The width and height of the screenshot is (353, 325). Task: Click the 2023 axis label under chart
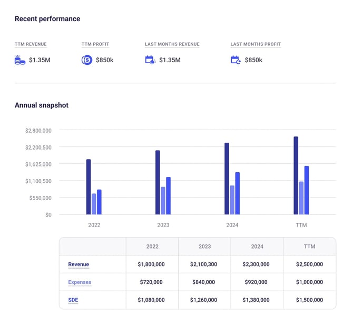(x=163, y=225)
